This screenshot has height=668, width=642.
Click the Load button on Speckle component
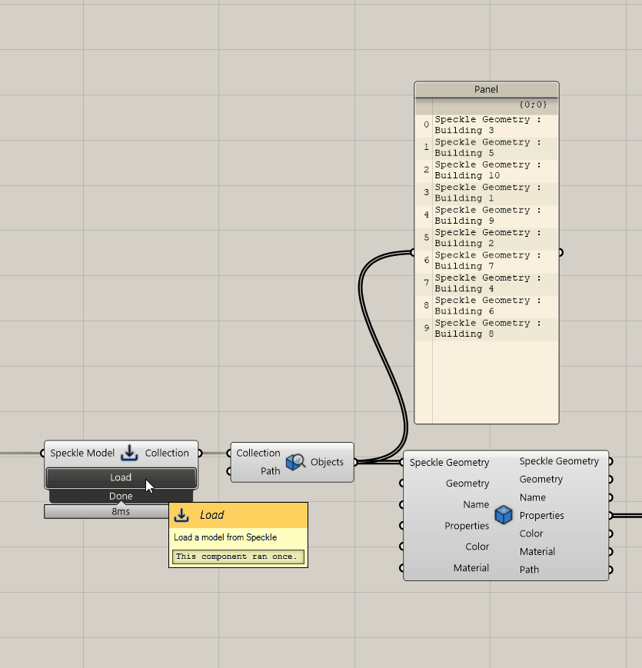121,477
